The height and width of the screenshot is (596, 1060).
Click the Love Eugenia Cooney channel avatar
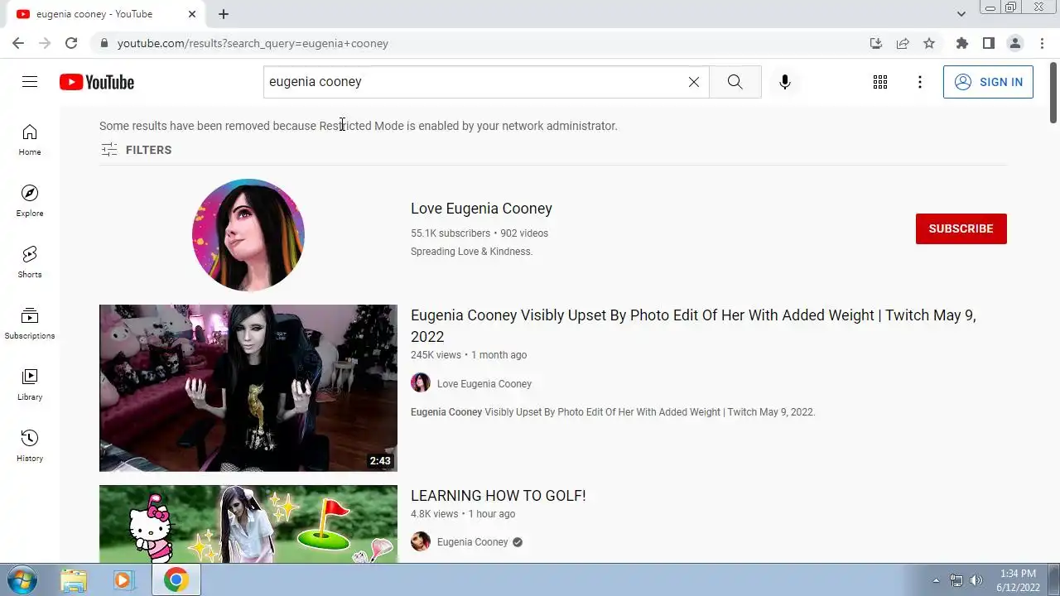tap(248, 235)
